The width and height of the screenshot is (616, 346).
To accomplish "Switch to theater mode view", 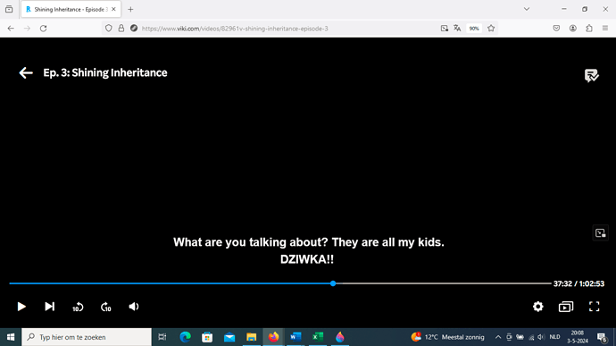I will click(566, 307).
